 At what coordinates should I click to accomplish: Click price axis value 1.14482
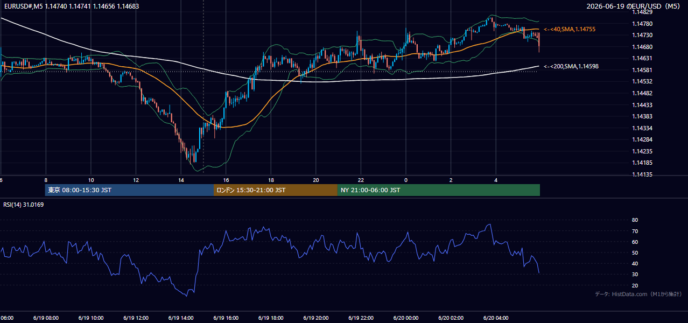pyautogui.click(x=642, y=93)
